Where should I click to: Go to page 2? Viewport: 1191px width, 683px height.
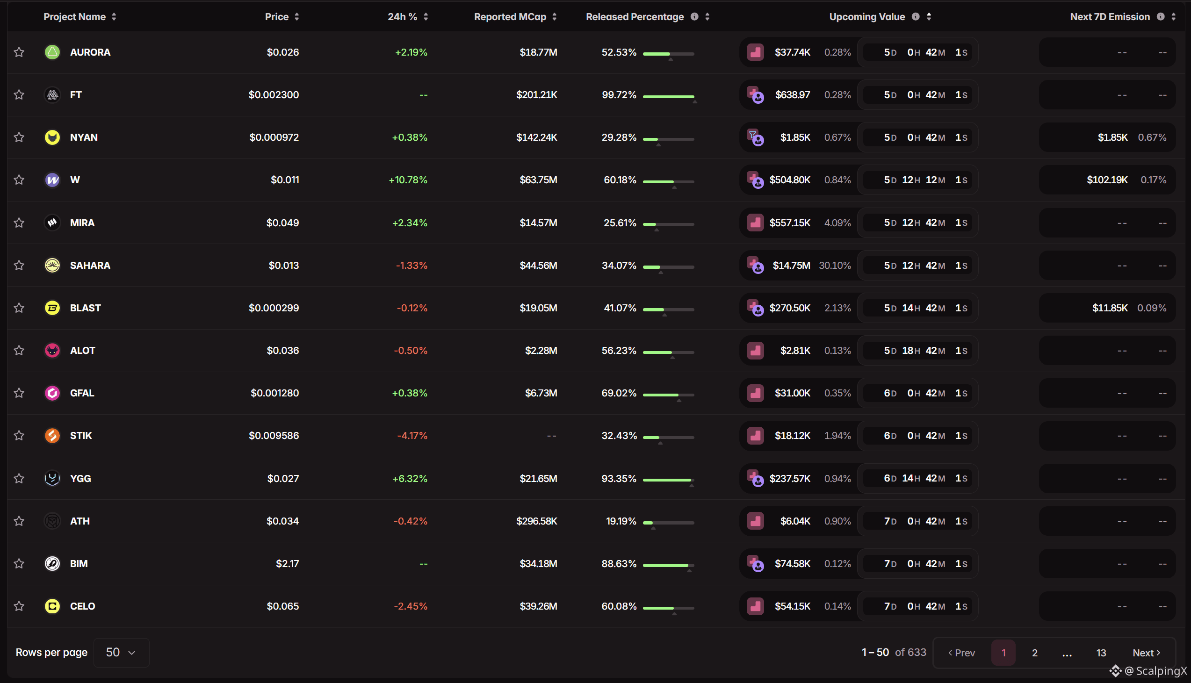[1034, 653]
